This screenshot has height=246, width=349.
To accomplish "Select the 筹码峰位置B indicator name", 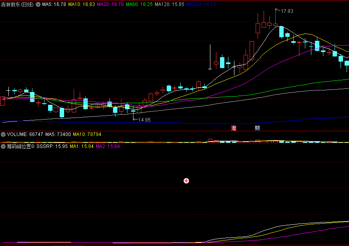I will click(21, 146).
